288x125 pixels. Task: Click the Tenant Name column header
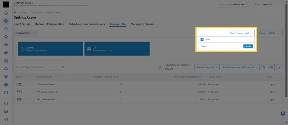(215, 77)
